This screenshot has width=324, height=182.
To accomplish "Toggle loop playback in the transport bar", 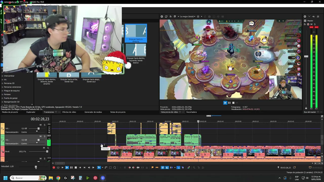I will click(58, 167).
